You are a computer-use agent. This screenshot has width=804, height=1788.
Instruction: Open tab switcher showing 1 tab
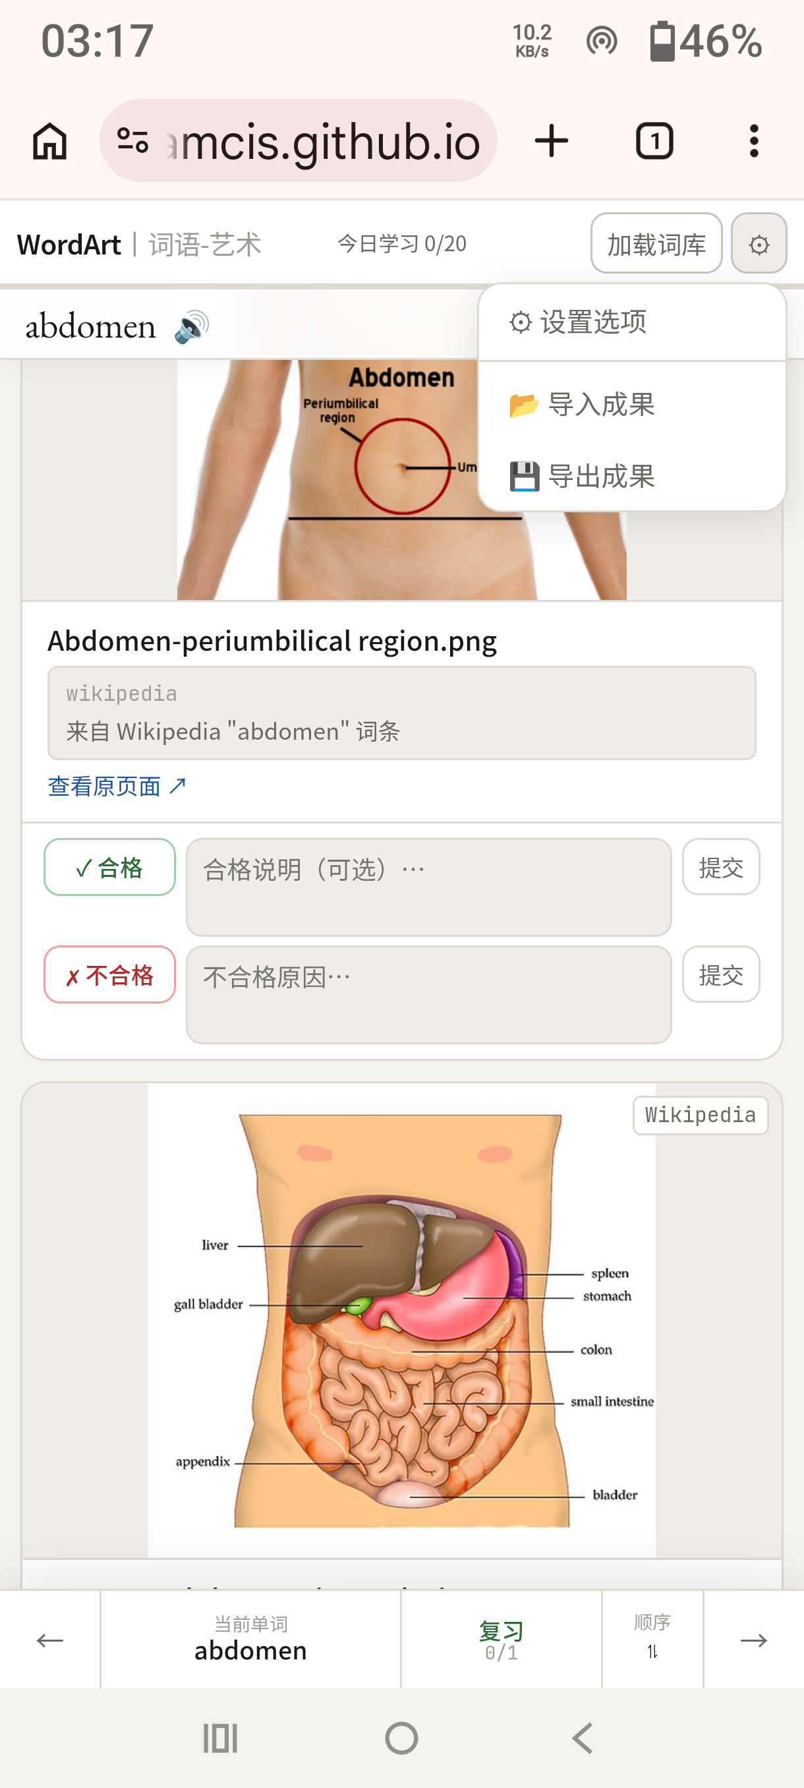pyautogui.click(x=654, y=141)
